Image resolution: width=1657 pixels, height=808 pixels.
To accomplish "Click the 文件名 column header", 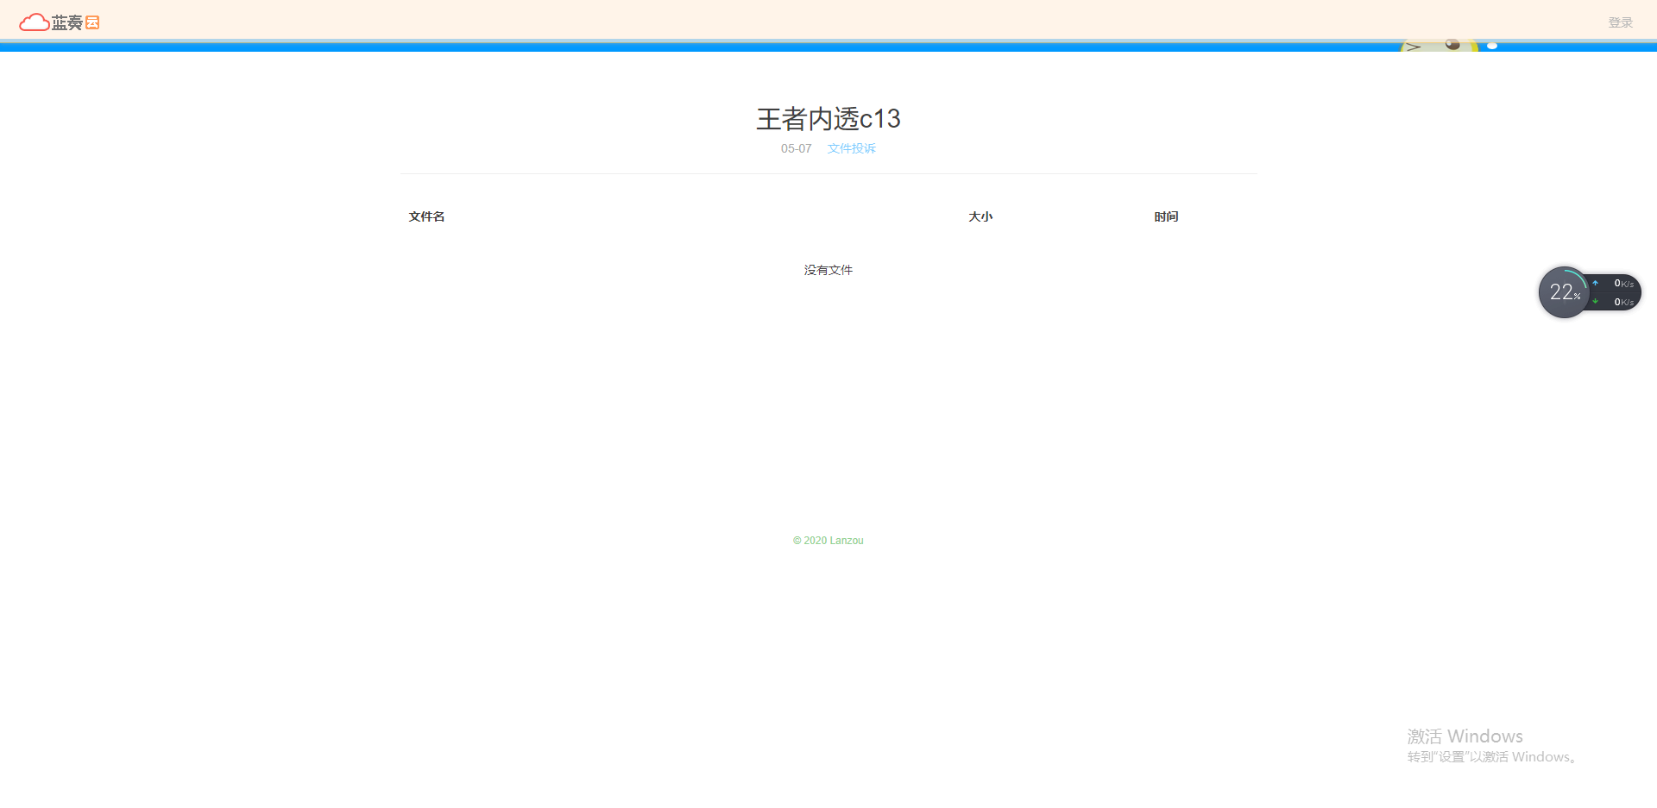I will pyautogui.click(x=426, y=216).
